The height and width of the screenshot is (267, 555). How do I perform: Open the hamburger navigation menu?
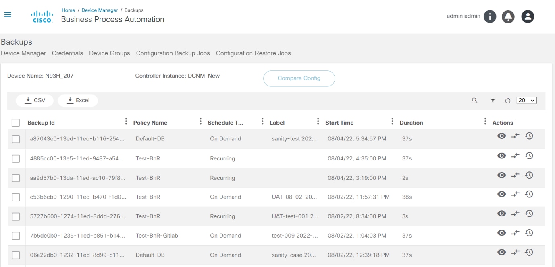point(7,14)
